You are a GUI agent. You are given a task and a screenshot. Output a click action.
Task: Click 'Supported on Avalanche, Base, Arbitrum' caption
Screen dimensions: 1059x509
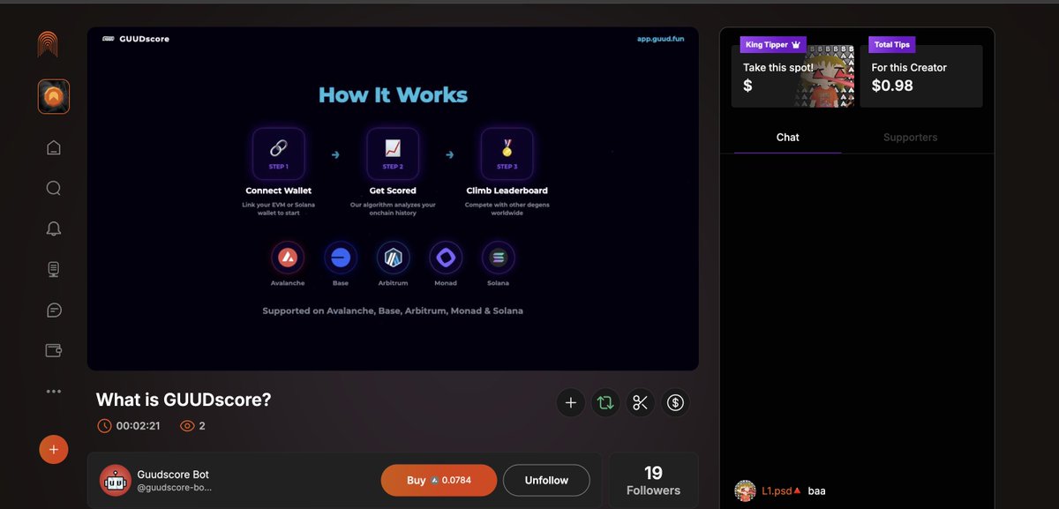[393, 311]
